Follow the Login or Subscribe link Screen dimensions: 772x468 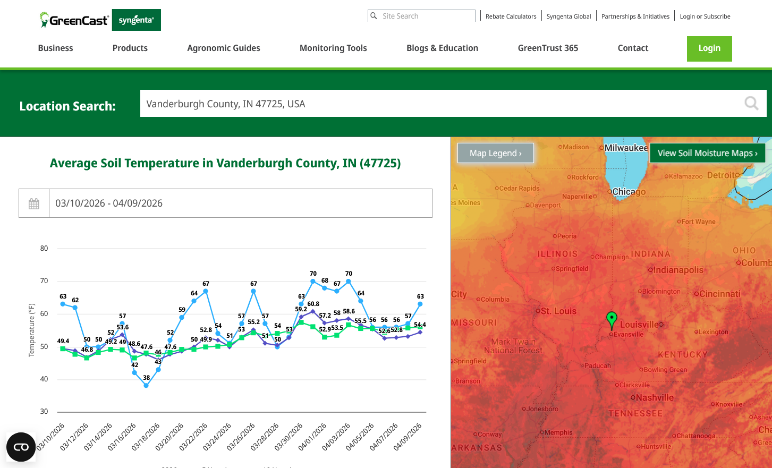coord(705,16)
